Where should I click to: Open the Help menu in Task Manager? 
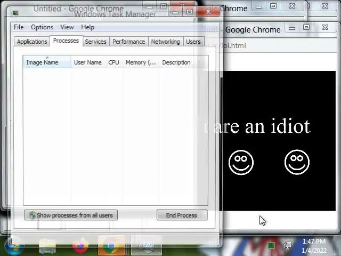pos(87,27)
